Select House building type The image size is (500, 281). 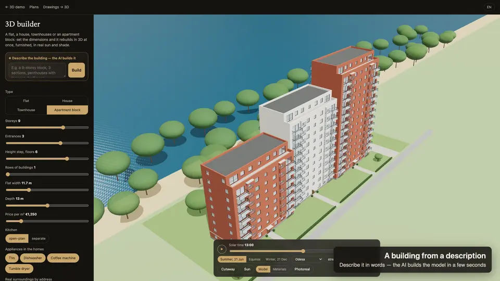[x=67, y=100]
